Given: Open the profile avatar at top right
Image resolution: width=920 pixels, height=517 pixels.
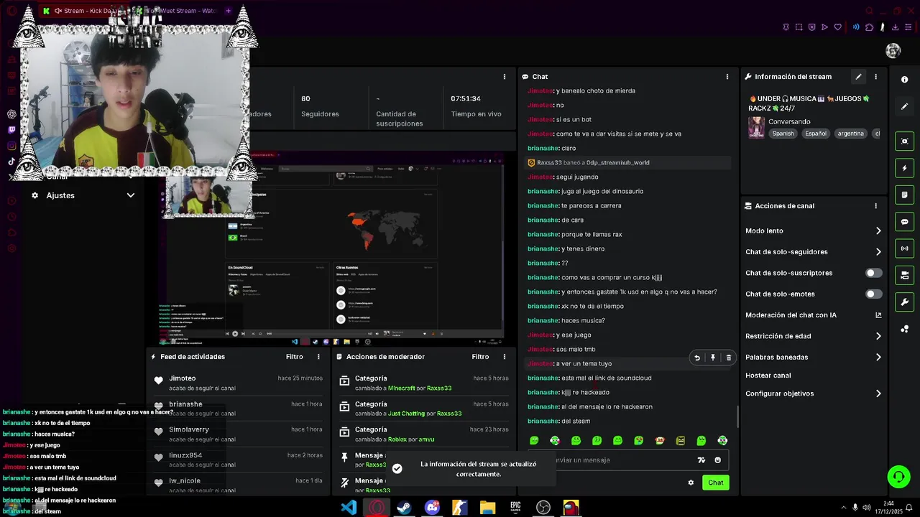Looking at the screenshot, I should tap(893, 50).
